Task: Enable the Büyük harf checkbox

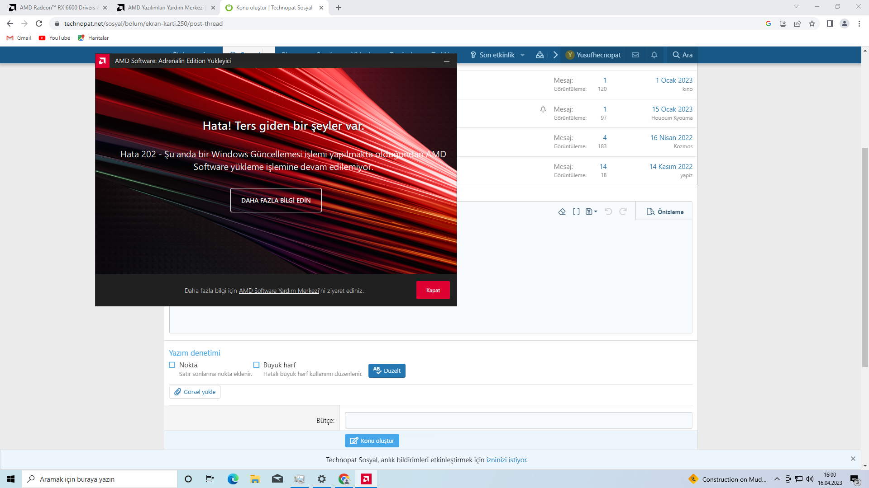Action: [x=256, y=365]
